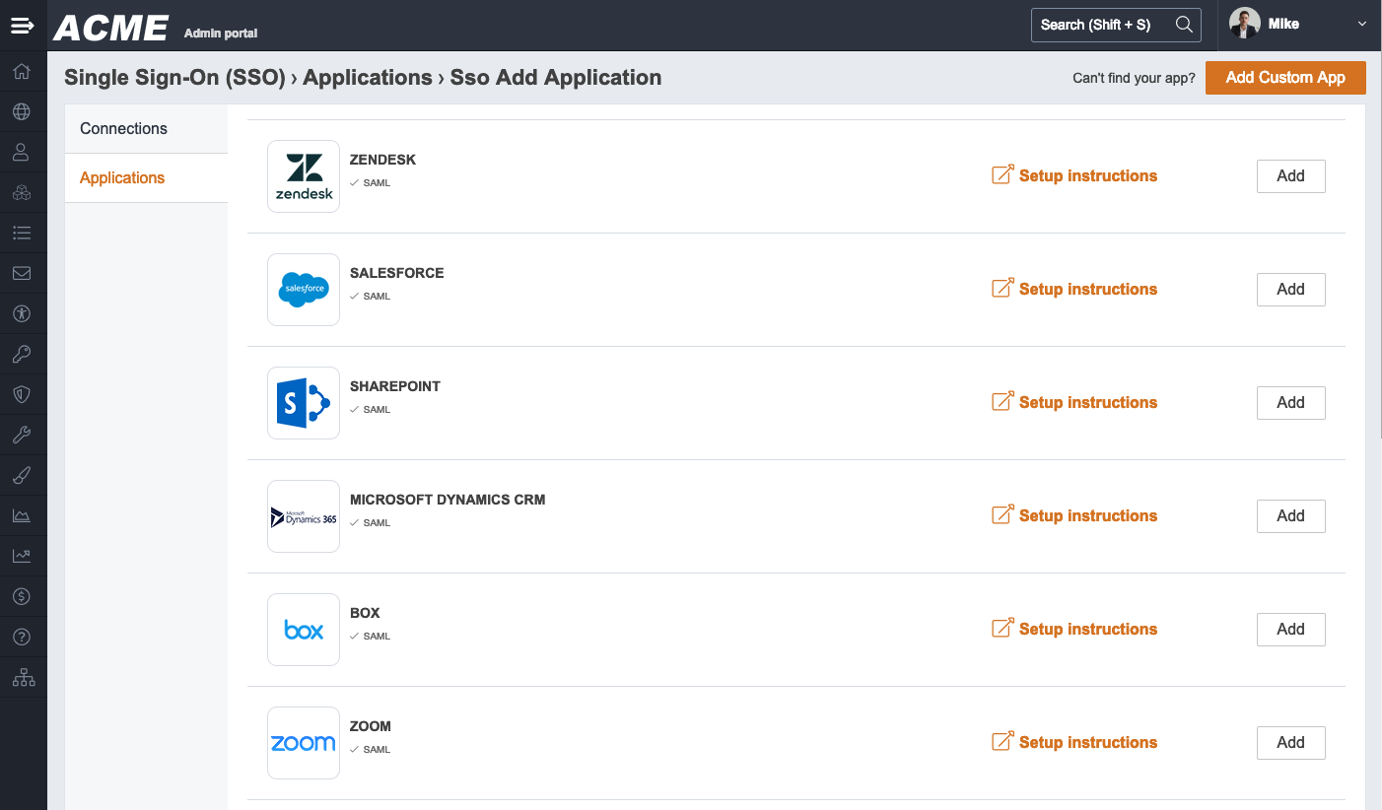
Task: Open the Home icon in sidebar
Action: pos(22,71)
